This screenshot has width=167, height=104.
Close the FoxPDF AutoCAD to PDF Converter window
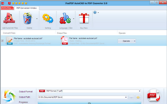coord(163,3)
